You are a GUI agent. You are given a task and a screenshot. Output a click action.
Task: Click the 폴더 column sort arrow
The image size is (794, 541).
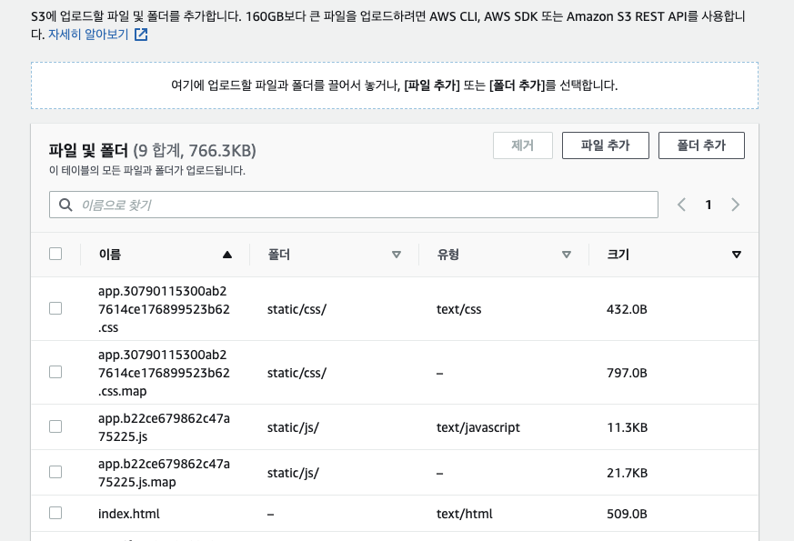(396, 255)
